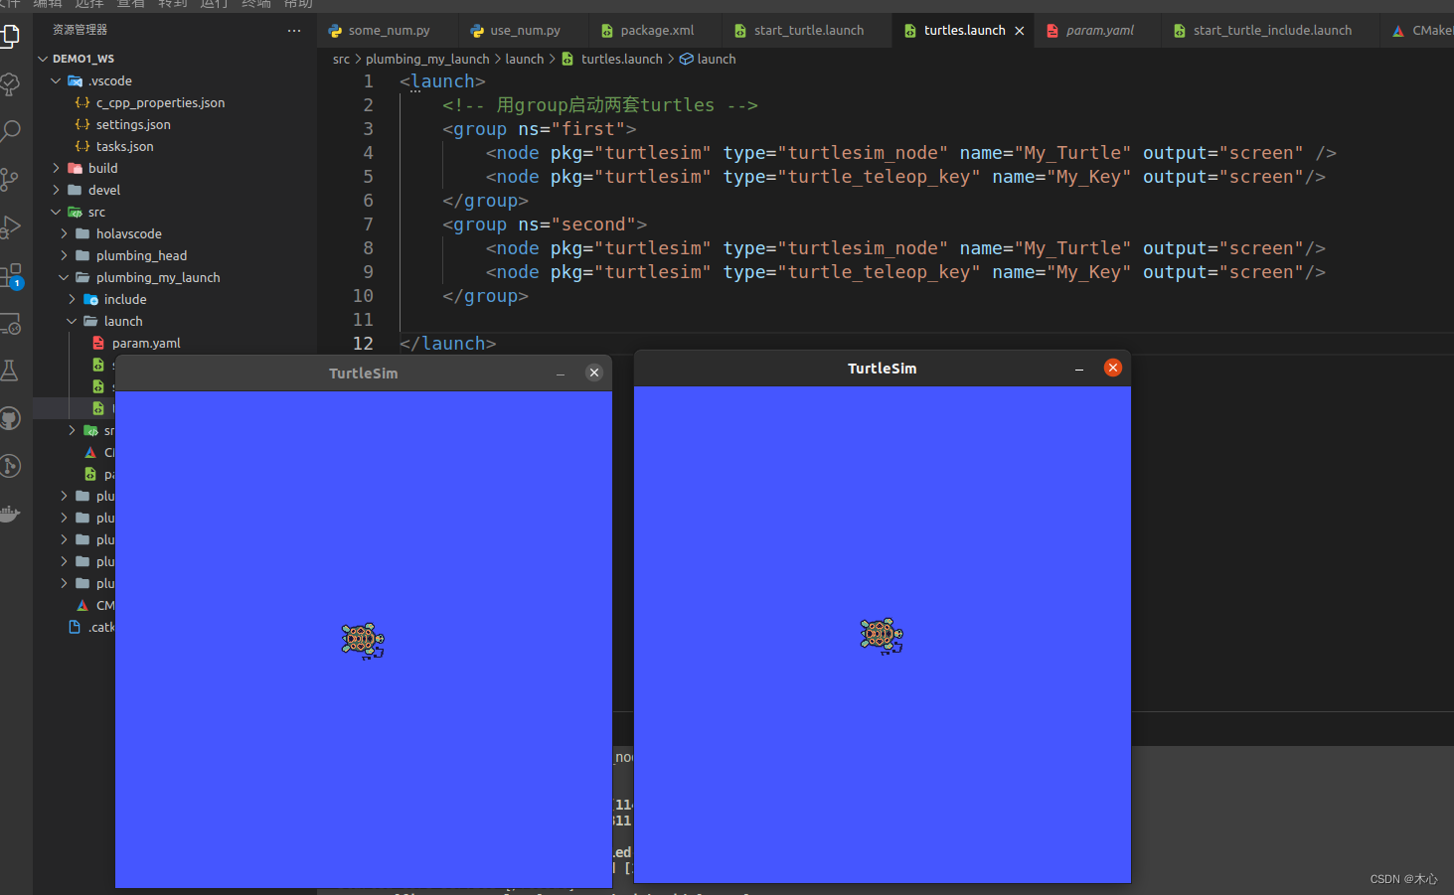Open the Search view in activity bar

coord(11,130)
